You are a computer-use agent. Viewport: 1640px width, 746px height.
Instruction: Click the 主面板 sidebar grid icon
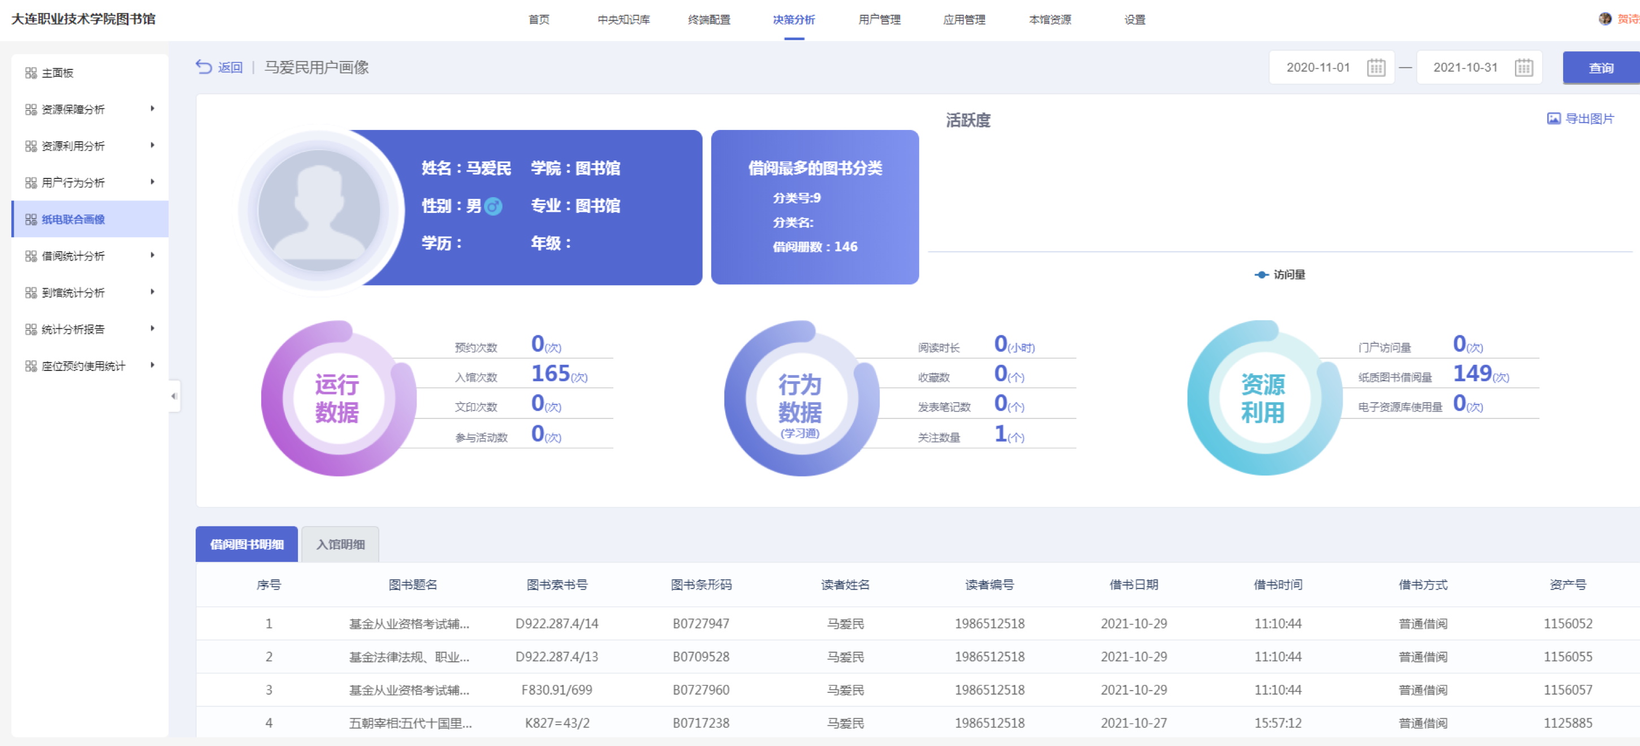(x=31, y=73)
